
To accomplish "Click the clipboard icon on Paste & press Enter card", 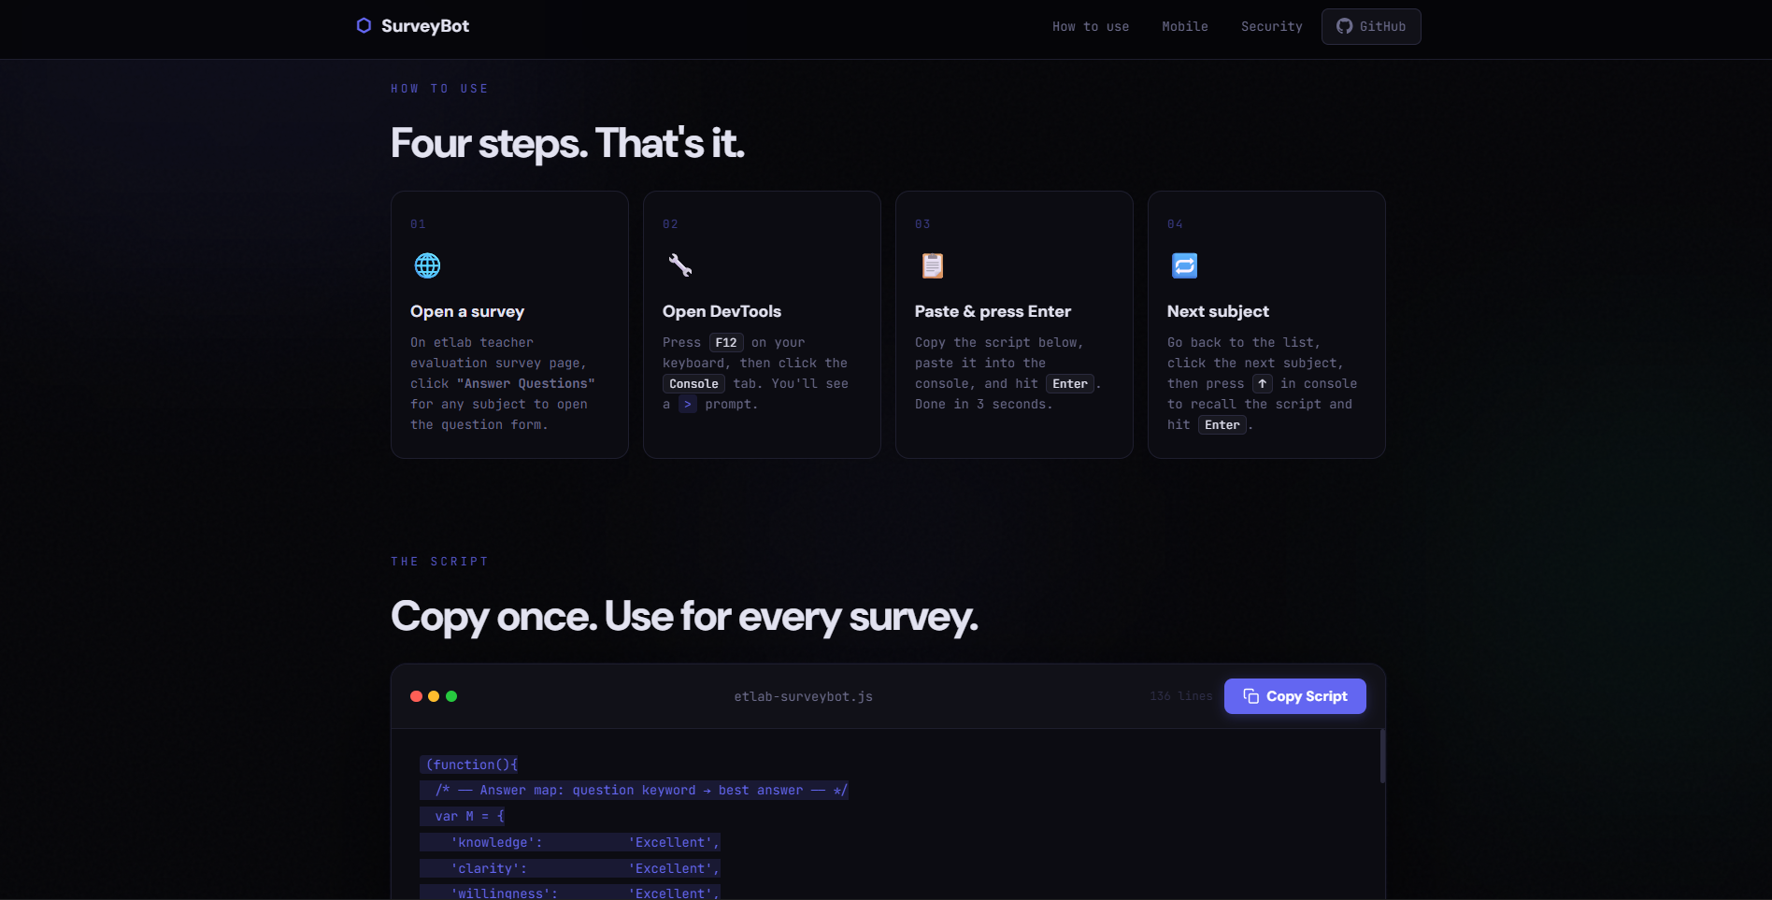I will point(932,265).
